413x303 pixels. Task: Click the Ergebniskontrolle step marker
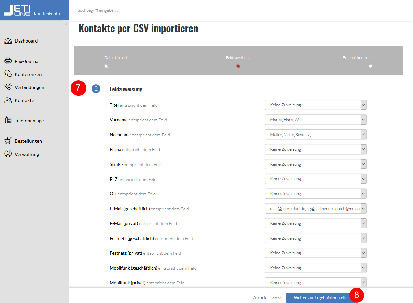(371, 66)
